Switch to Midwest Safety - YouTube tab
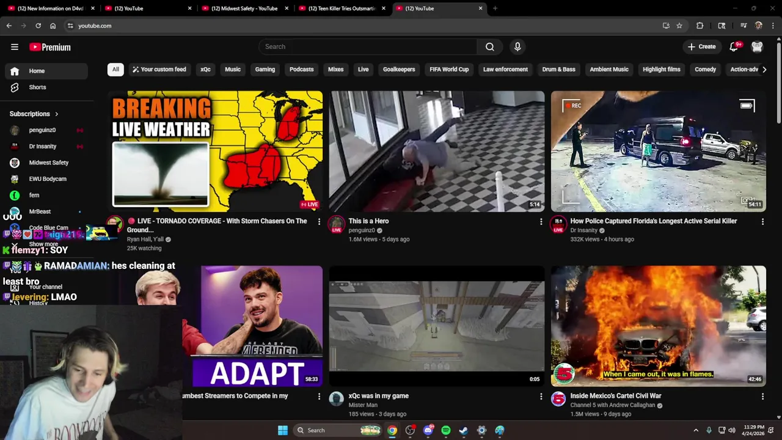Viewport: 782px width, 440px height. click(244, 9)
